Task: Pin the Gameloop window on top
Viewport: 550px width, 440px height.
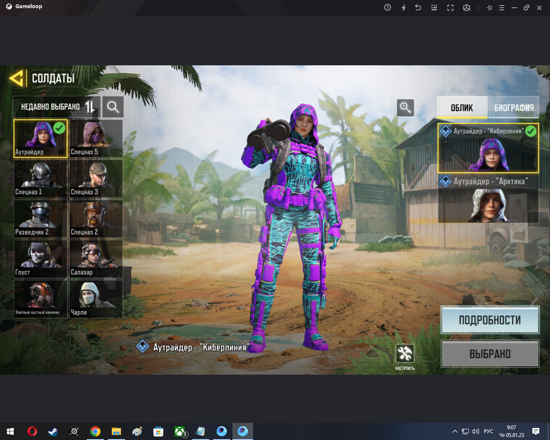Action: click(489, 7)
